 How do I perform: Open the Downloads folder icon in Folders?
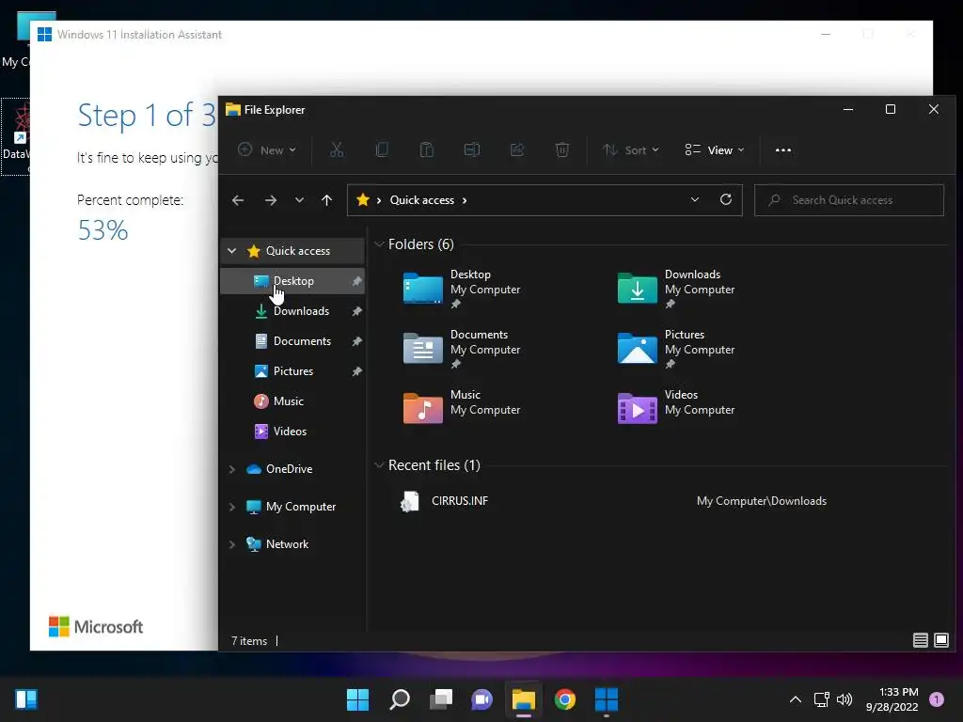coord(637,288)
